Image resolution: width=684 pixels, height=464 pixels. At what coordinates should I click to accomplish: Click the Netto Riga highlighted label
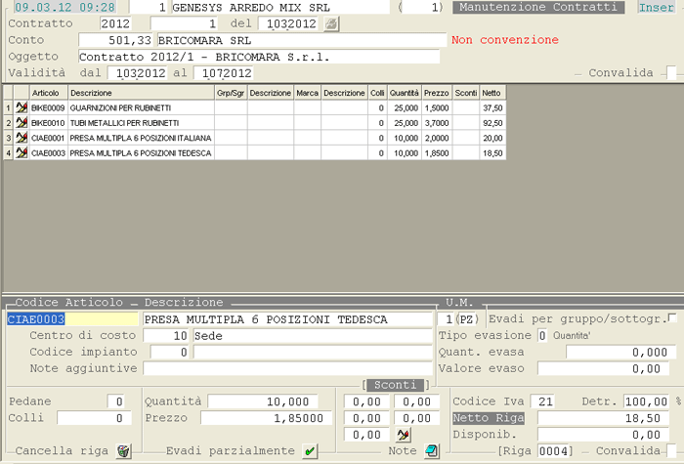click(x=489, y=418)
